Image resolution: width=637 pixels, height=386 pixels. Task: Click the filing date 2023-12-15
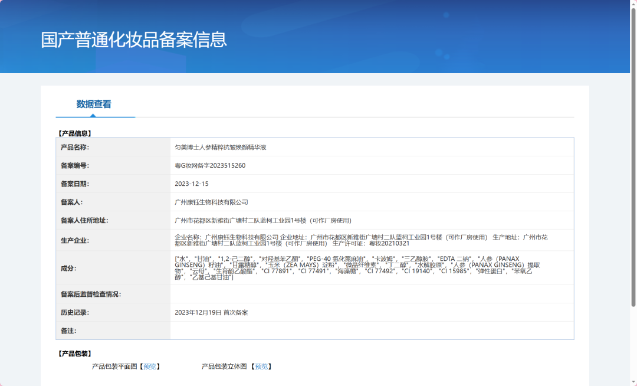(192, 184)
